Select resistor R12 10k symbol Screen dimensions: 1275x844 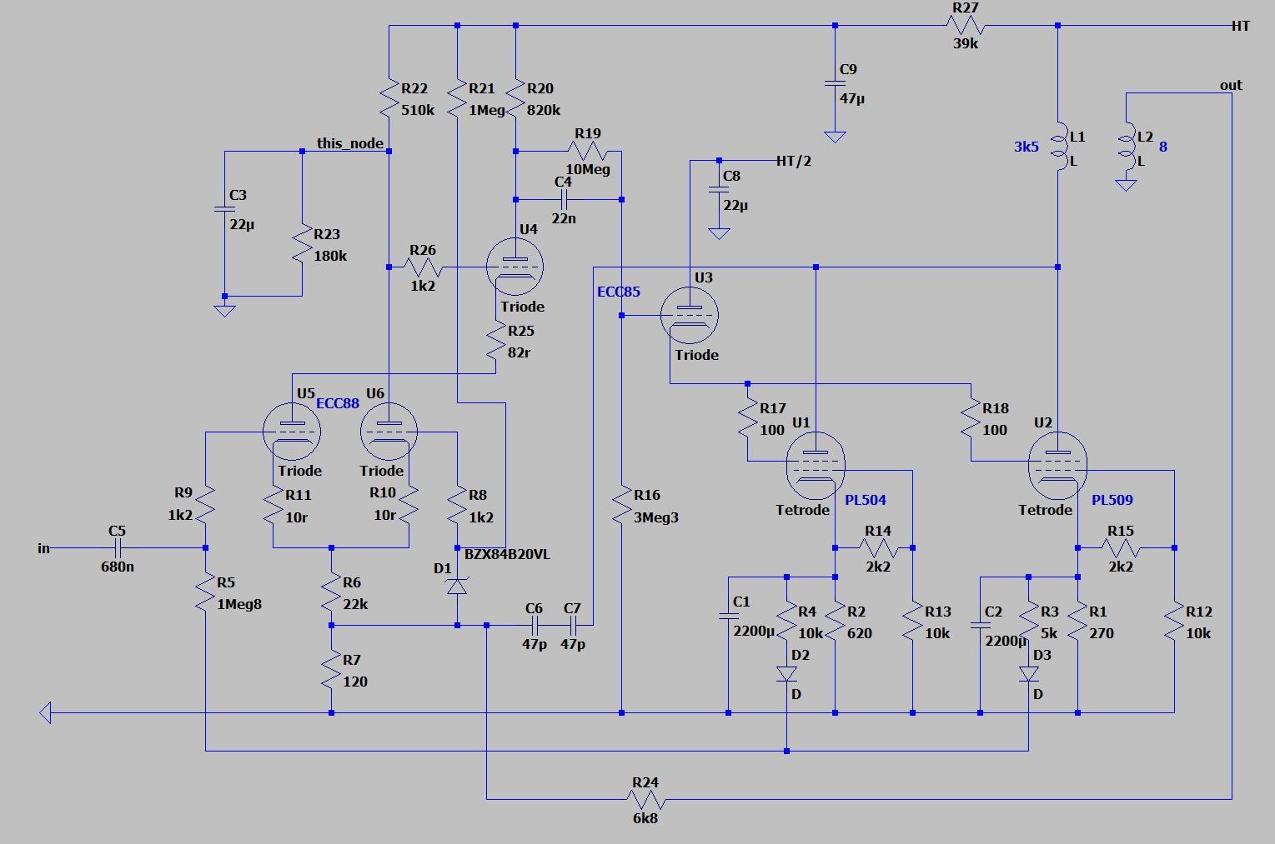(x=1174, y=622)
